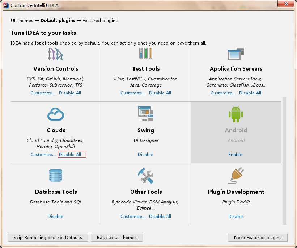Open Customize for Application Servers
This screenshot has width=297, height=248.
pos(223,93)
